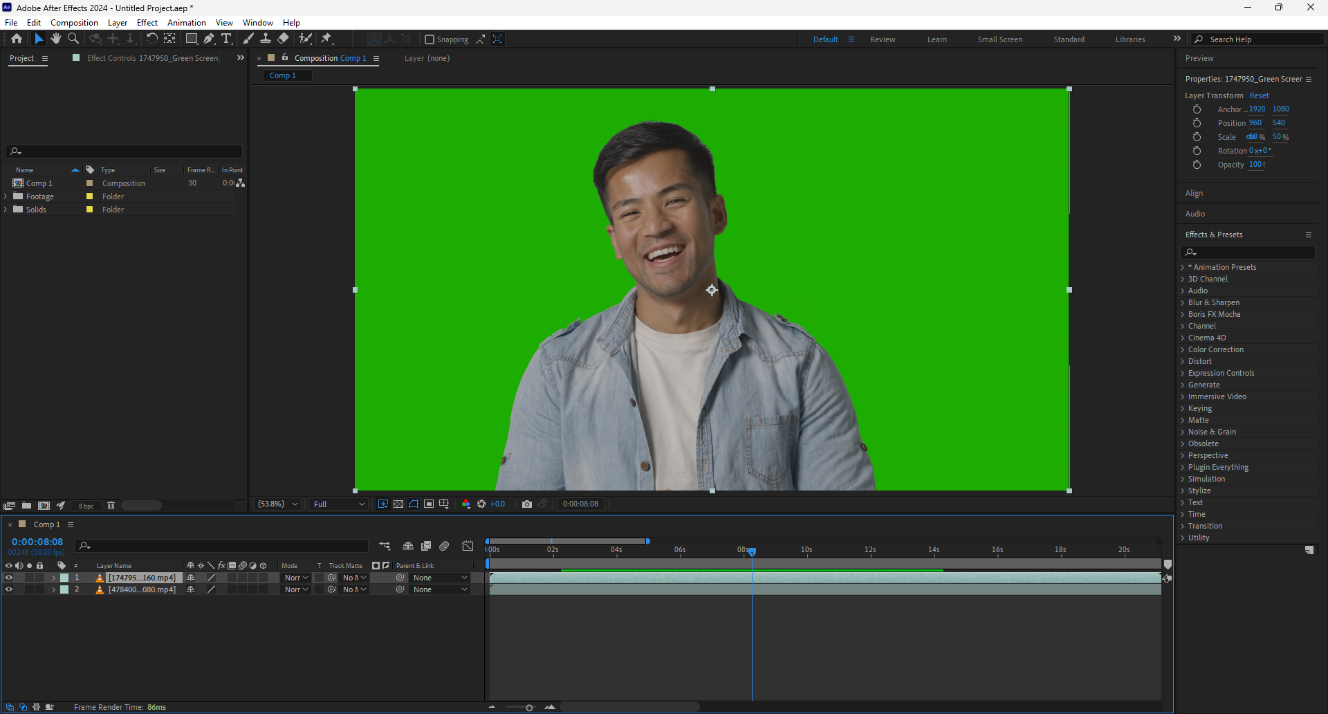Image resolution: width=1328 pixels, height=714 pixels.
Task: Select the Puppet Pin tool
Action: tap(326, 39)
